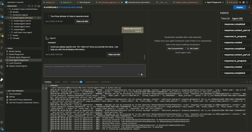Maximize the terminal panel size
Screen dimensions: 252x132
pos(247,82)
